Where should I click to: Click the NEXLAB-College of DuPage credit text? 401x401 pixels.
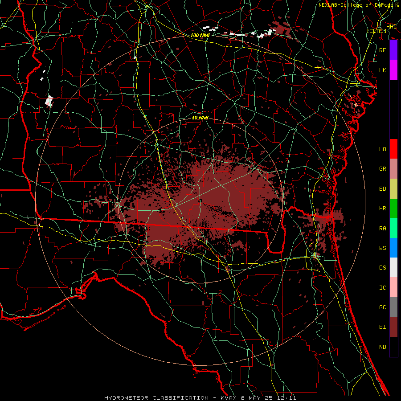(356, 5)
